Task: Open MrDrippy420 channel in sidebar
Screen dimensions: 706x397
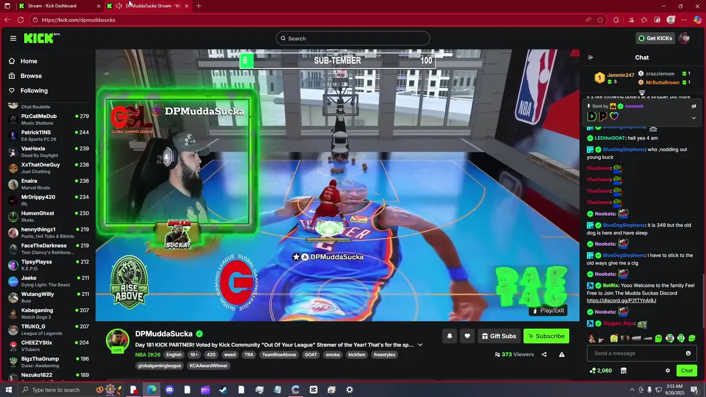Action: (49, 200)
